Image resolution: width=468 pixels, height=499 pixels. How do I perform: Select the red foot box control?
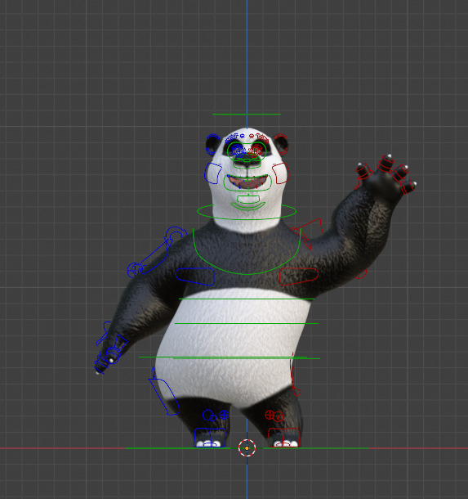point(283,438)
